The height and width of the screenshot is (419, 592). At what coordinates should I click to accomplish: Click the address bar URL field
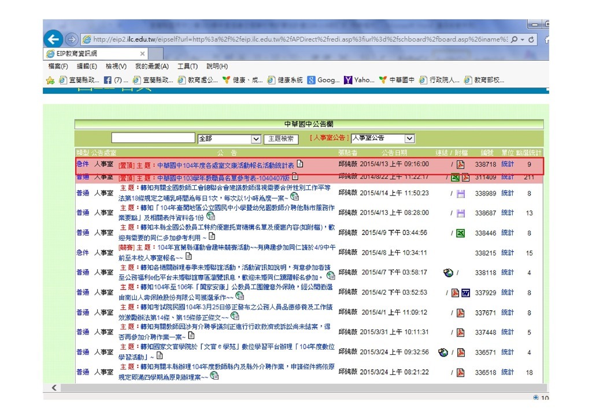click(x=301, y=39)
